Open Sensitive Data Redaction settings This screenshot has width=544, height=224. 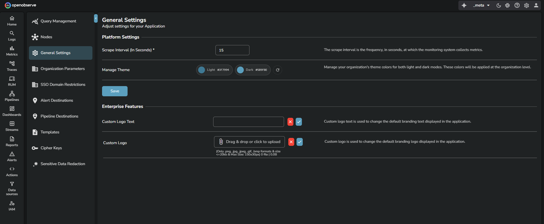pos(63,164)
